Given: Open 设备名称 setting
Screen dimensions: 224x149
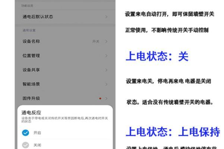Looking at the screenshot, I should click(65, 41).
